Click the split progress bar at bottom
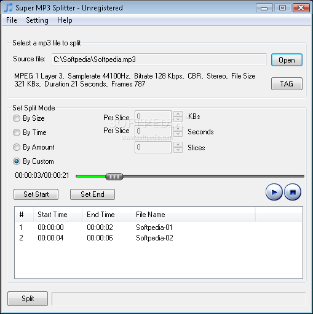313x314 pixels. click(x=178, y=299)
